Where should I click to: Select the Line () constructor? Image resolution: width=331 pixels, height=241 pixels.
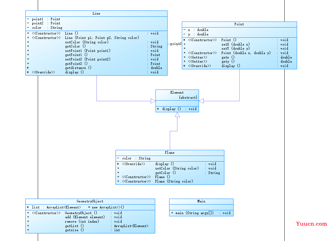(x=71, y=33)
